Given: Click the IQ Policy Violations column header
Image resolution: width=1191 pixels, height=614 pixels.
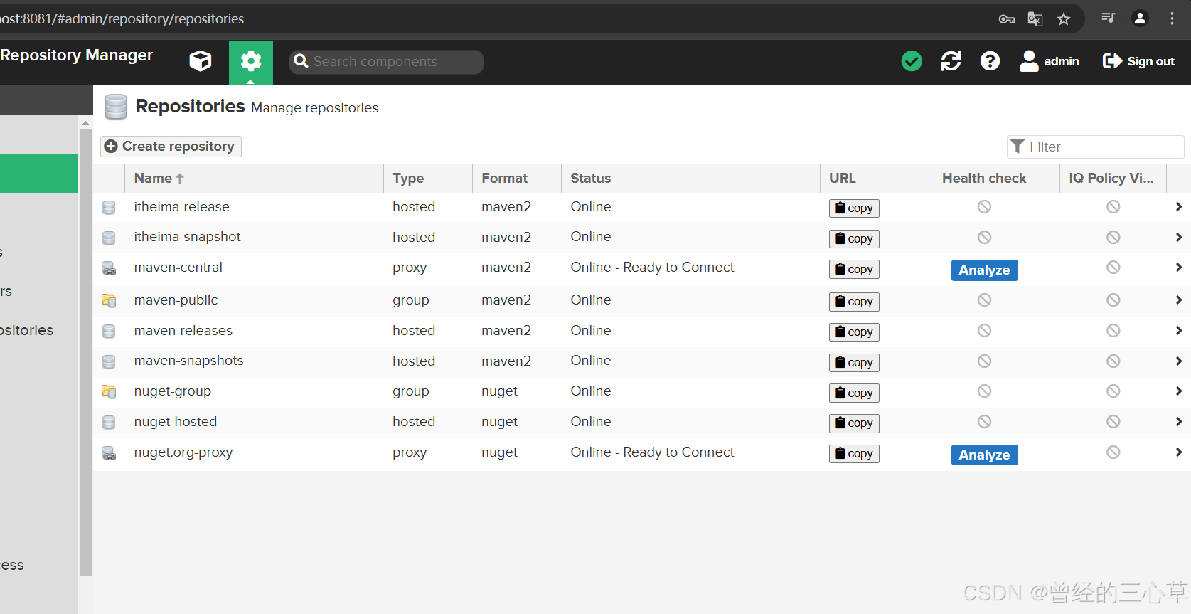Looking at the screenshot, I should 1113,179.
